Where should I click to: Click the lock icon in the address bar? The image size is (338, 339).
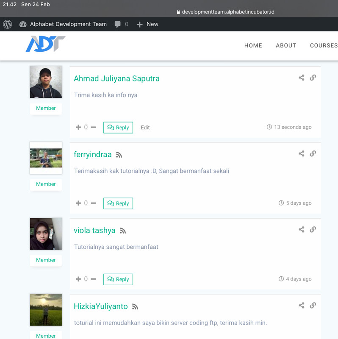178,12
